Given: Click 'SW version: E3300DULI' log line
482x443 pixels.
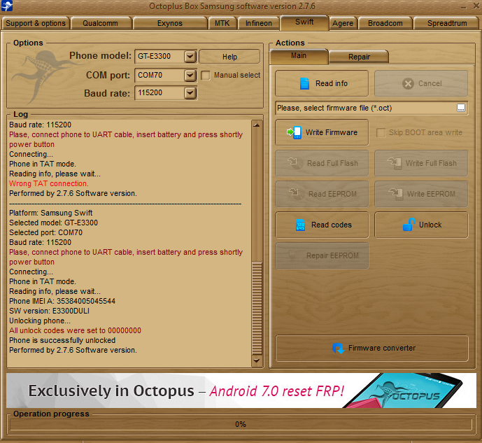Looking at the screenshot, I should [49, 311].
